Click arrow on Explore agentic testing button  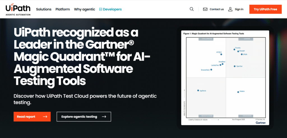tap(104, 117)
